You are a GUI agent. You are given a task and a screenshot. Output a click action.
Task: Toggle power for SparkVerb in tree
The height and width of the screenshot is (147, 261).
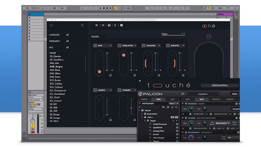(177, 127)
